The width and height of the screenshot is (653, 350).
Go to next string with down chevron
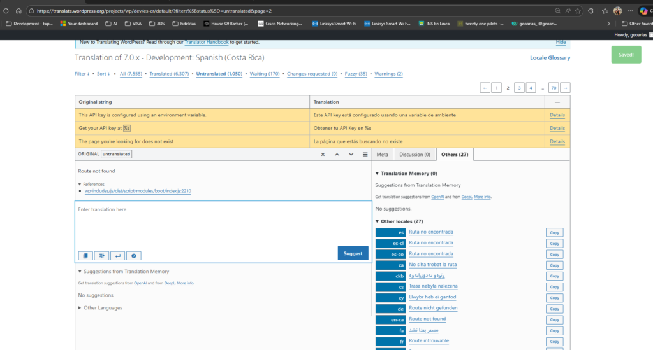[351, 155]
